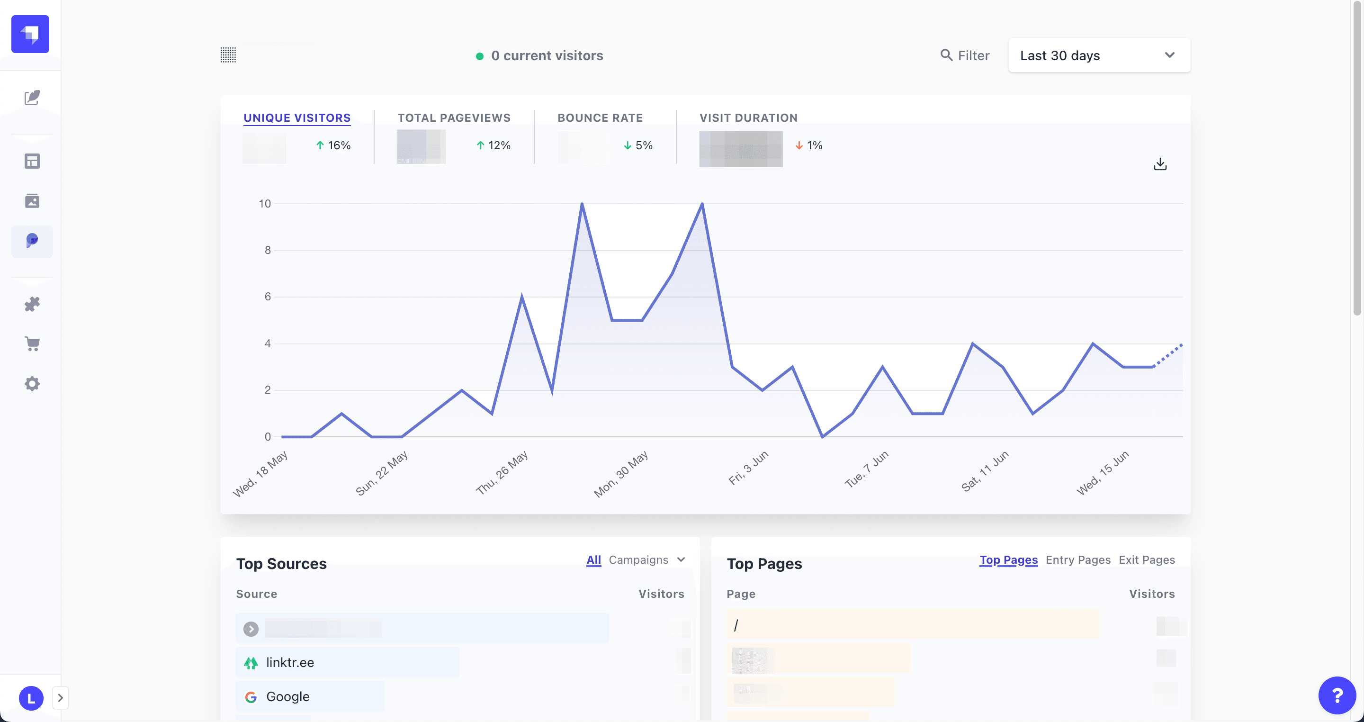Switch to the Entry Pages tab
The image size is (1364, 722).
[x=1078, y=560]
